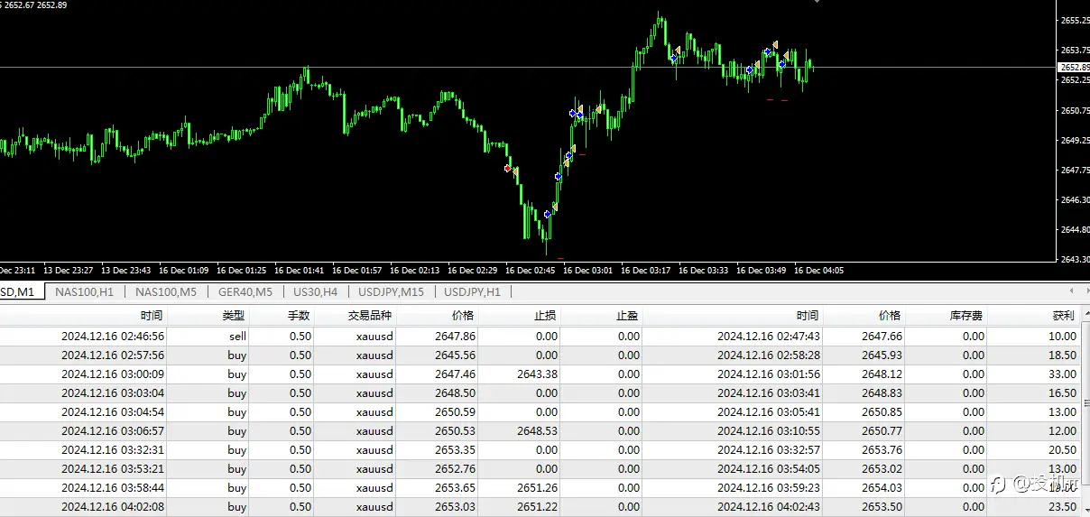The height and width of the screenshot is (517, 1090).
Task: Click the close price 2648.83
Action: [x=882, y=392]
